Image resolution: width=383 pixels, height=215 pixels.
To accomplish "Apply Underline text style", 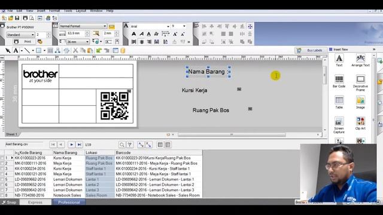I will pyautogui.click(x=149, y=34).
